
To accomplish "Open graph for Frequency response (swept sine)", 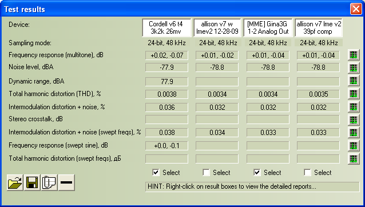I will pyautogui.click(x=354, y=145).
